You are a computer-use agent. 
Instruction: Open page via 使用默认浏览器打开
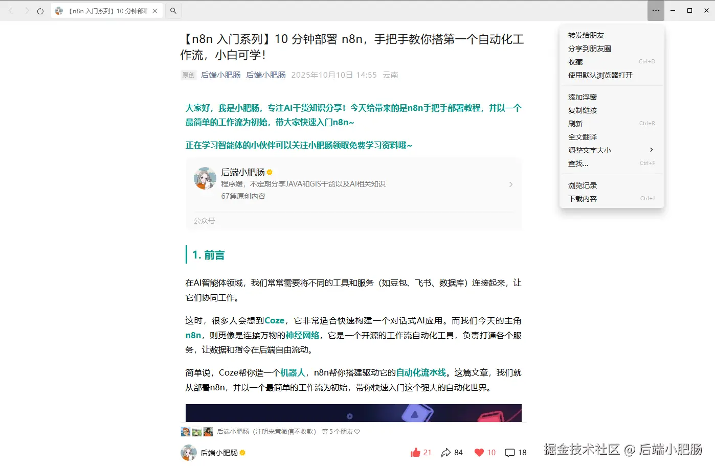(x=612, y=75)
